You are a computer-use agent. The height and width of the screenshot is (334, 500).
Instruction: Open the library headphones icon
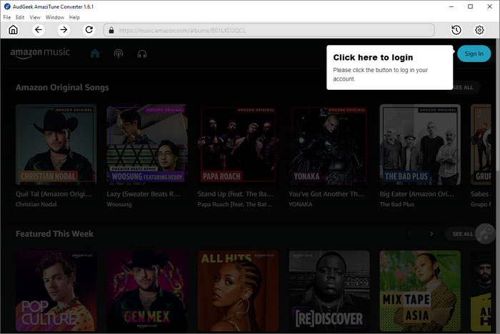click(142, 54)
